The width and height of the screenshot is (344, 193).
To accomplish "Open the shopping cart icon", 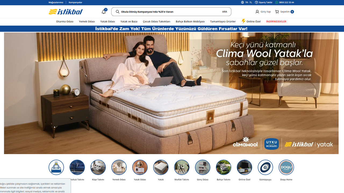I will click(x=277, y=12).
